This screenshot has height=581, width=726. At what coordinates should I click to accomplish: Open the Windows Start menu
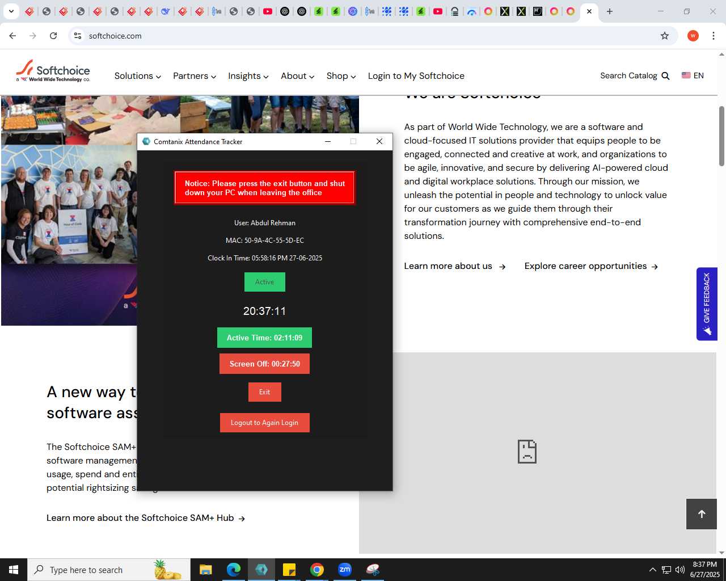[x=14, y=570]
